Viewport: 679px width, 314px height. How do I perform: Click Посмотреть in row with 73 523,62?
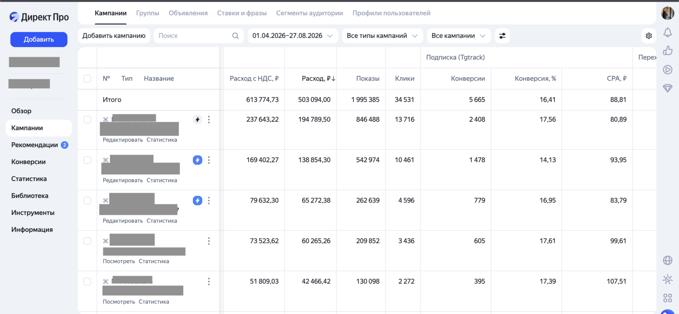[119, 261]
